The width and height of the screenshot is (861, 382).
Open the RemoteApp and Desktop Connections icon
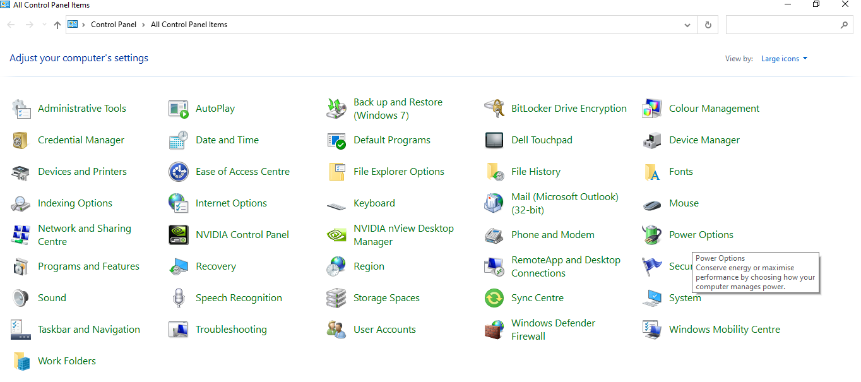point(494,266)
